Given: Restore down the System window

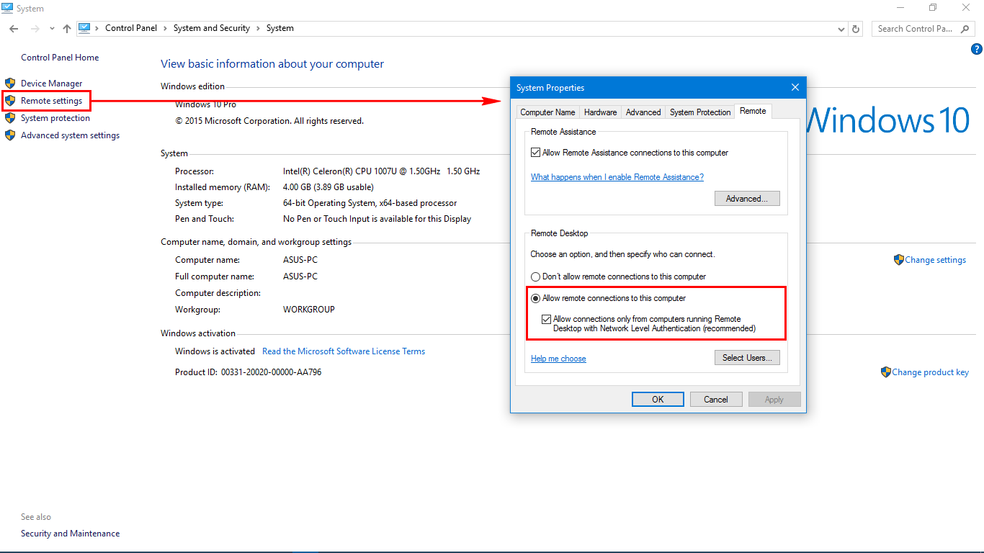Looking at the screenshot, I should [x=933, y=8].
